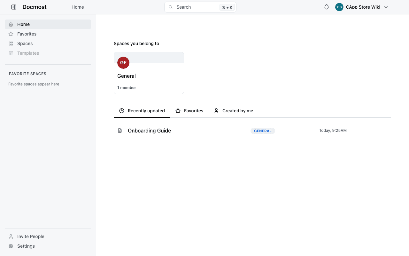Expand the CApp Store Wiki workspace dropdown arrow
The height and width of the screenshot is (256, 409).
[386, 7]
